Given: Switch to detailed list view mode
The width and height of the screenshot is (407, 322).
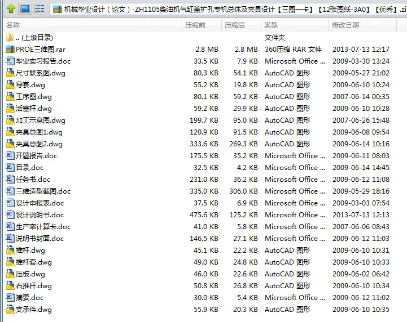Looking at the screenshot, I should click(x=40, y=9).
